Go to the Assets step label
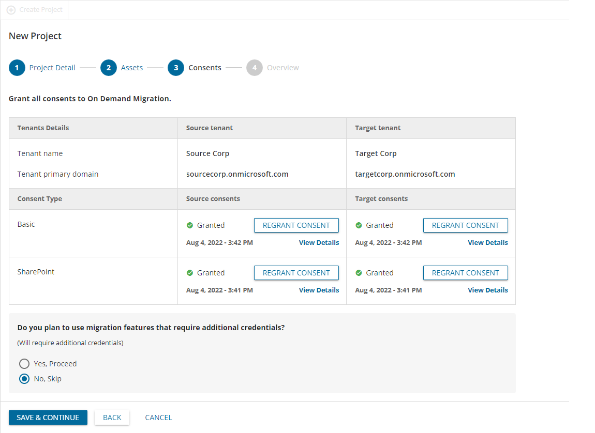Viewport: 595px width, 433px height. click(132, 68)
